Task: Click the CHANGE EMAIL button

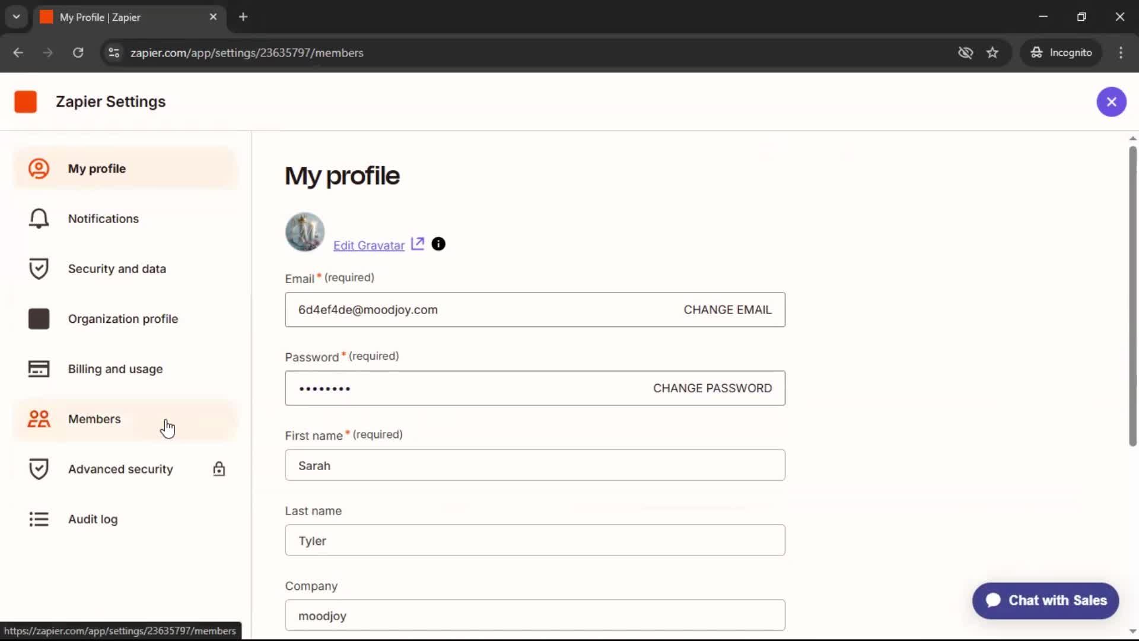Action: 727,310
